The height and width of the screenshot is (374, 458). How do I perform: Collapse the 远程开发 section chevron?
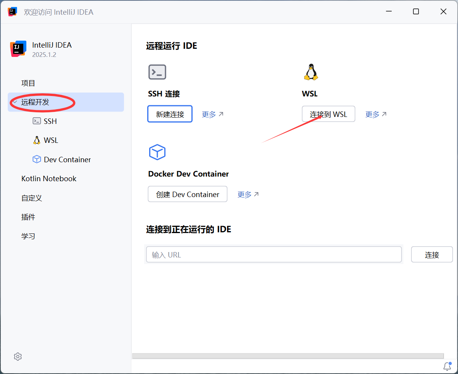[15, 102]
